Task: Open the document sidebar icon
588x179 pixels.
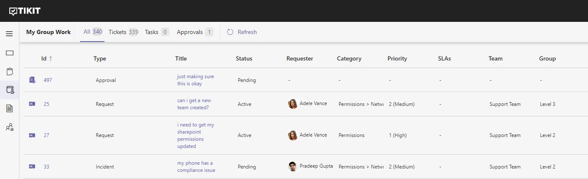Action: click(10, 108)
